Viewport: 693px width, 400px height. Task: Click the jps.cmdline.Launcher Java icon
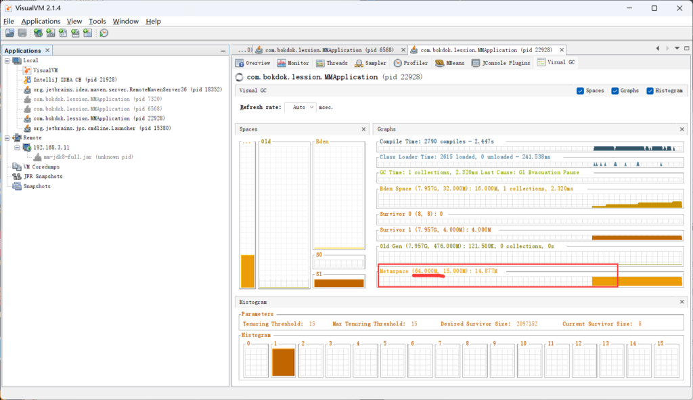27,128
